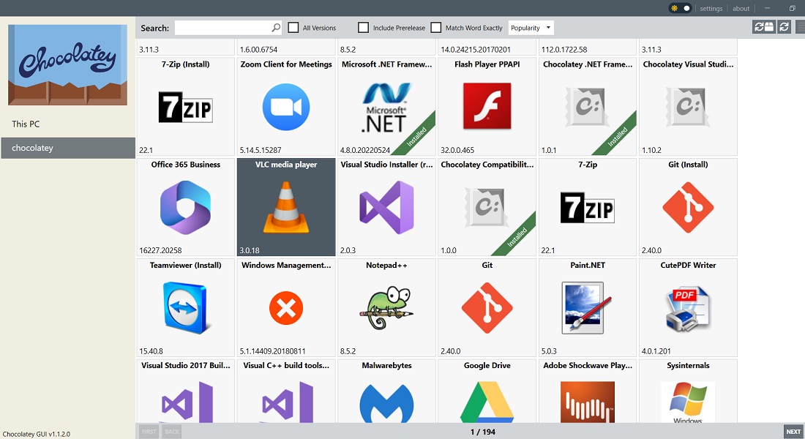
Task: Click the refresh packages icon in the toolbar
Action: click(783, 26)
